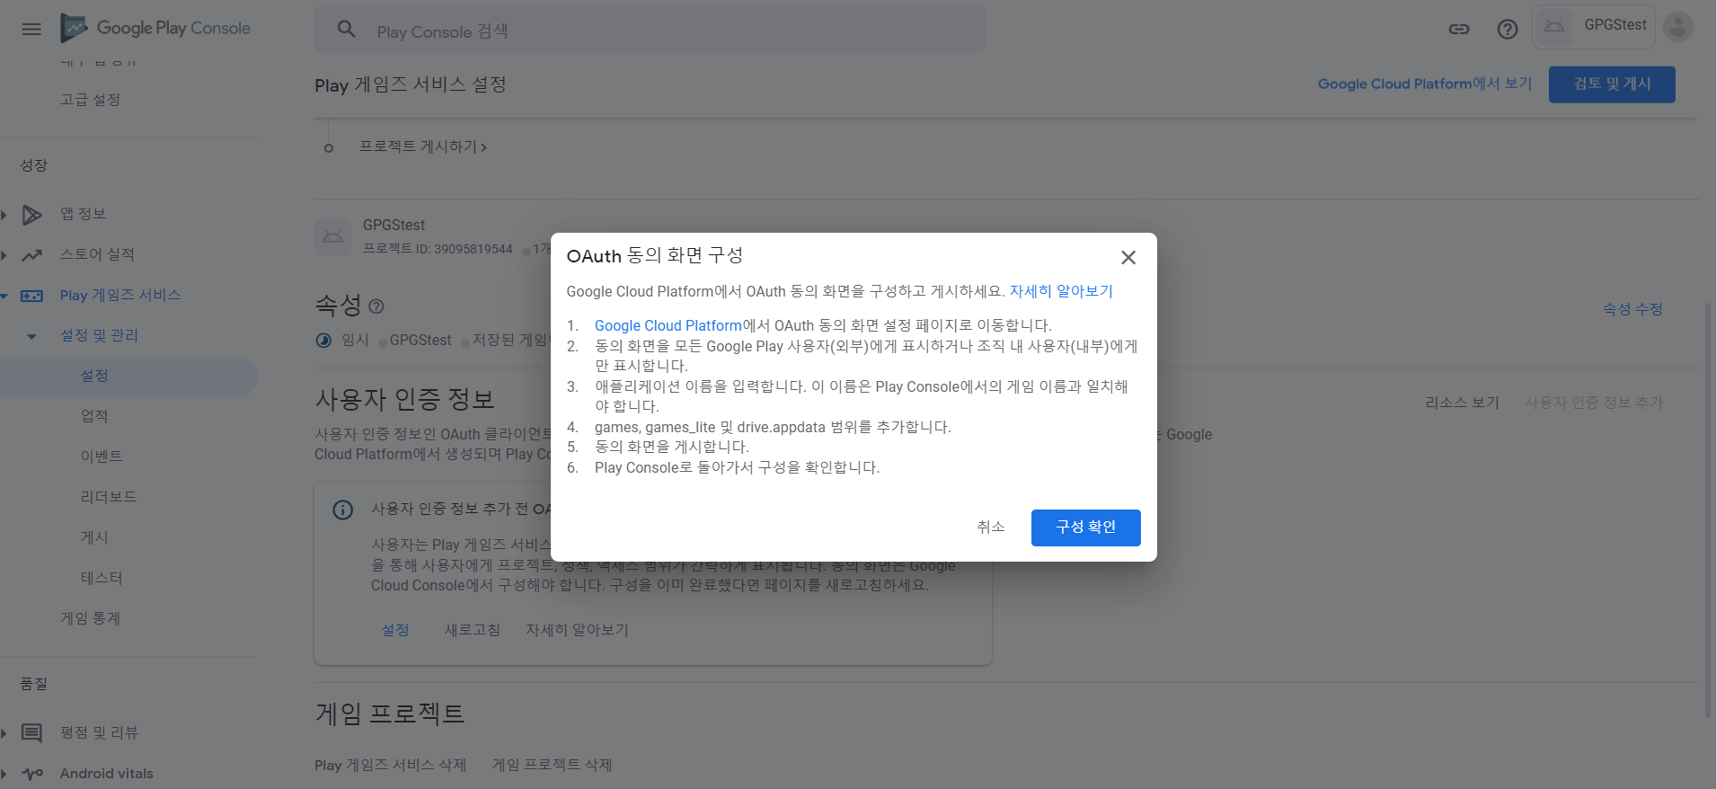Image resolution: width=1716 pixels, height=789 pixels.
Task: Click the Android vitals pulse icon
Action: [x=32, y=774]
